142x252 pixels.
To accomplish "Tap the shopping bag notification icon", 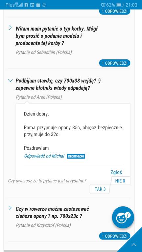I will pyautogui.click(x=38, y=5).
